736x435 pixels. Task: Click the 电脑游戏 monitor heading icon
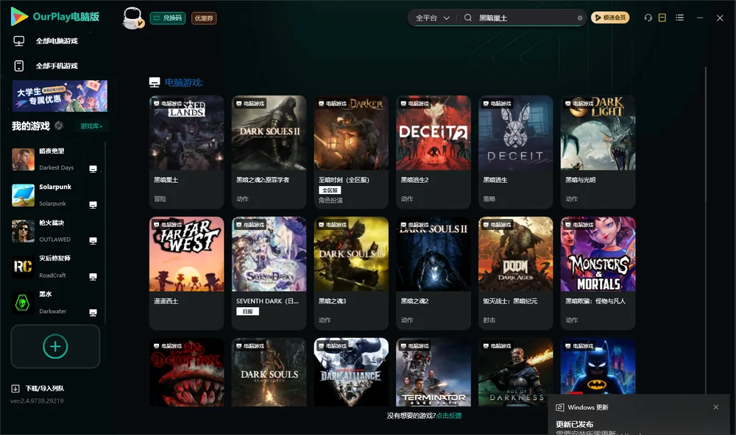(155, 82)
